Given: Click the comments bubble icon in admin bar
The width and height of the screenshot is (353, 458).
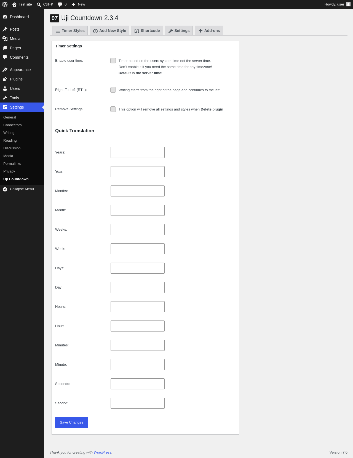Looking at the screenshot, I should [60, 4].
